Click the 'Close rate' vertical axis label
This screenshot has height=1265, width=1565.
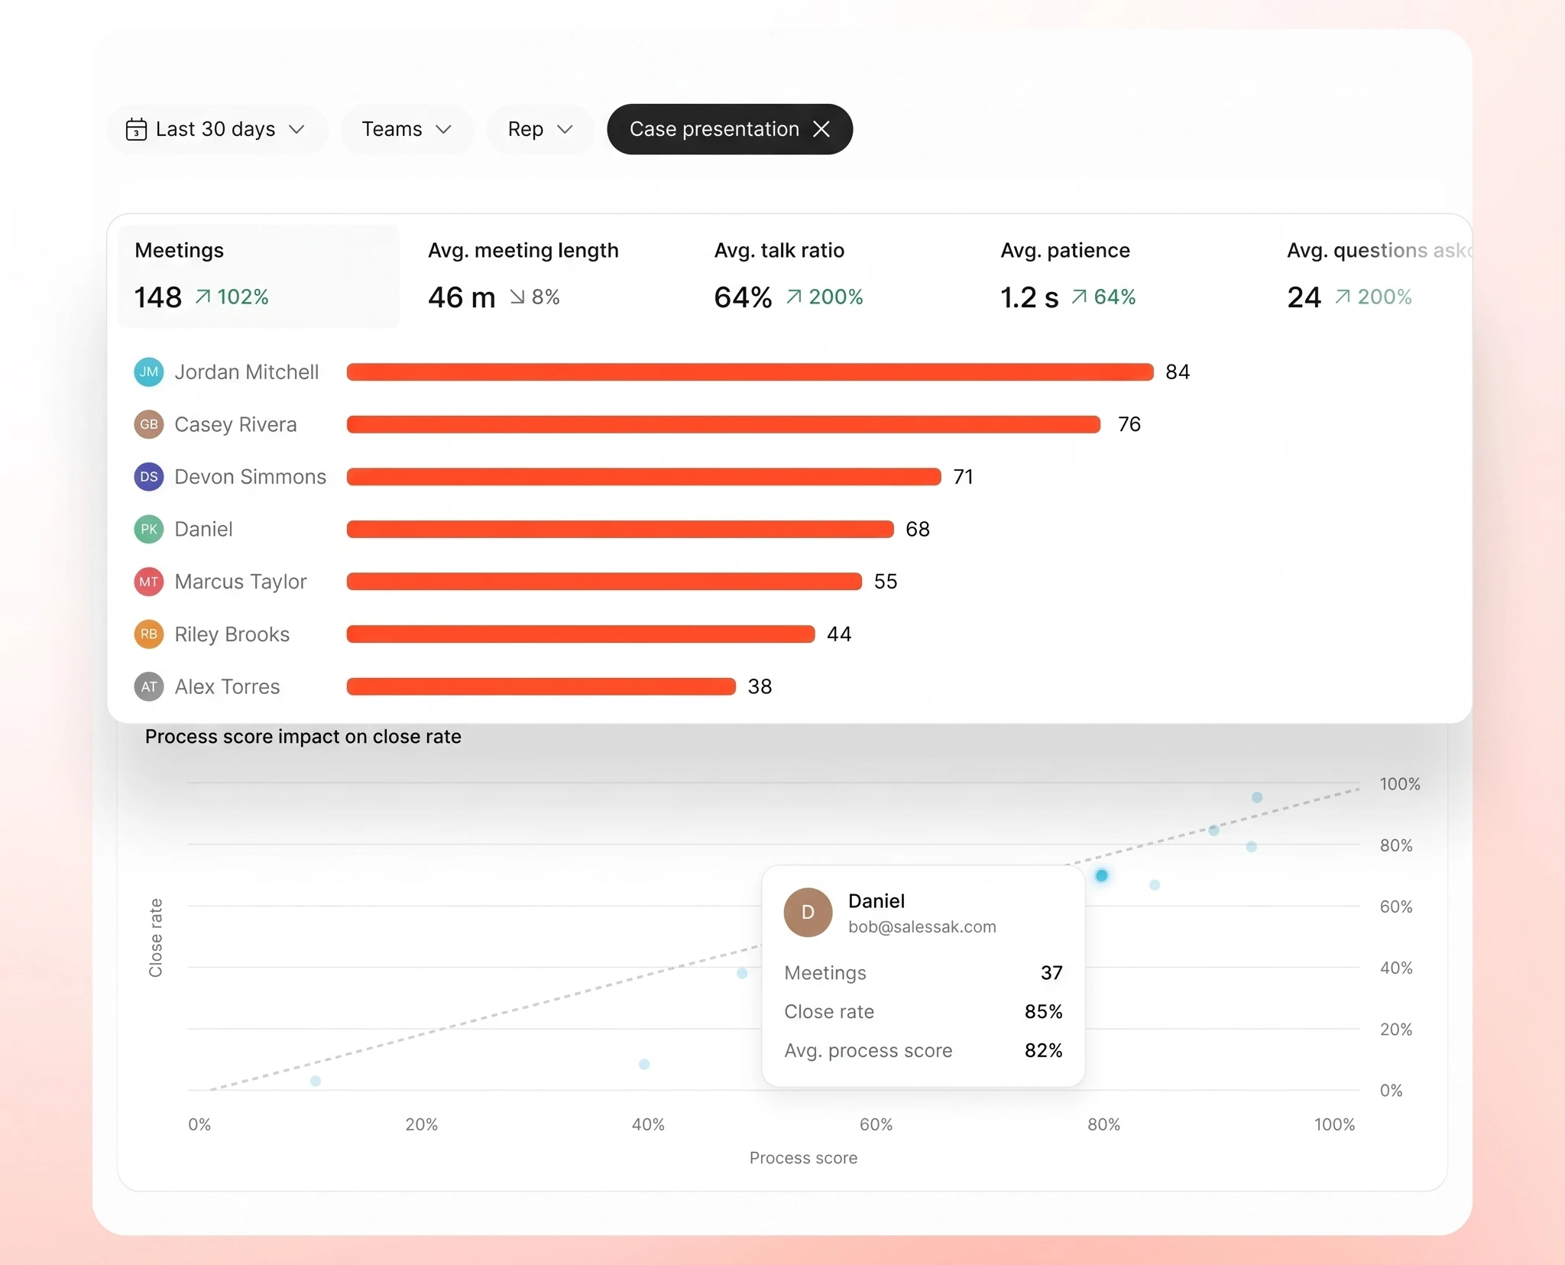[156, 937]
